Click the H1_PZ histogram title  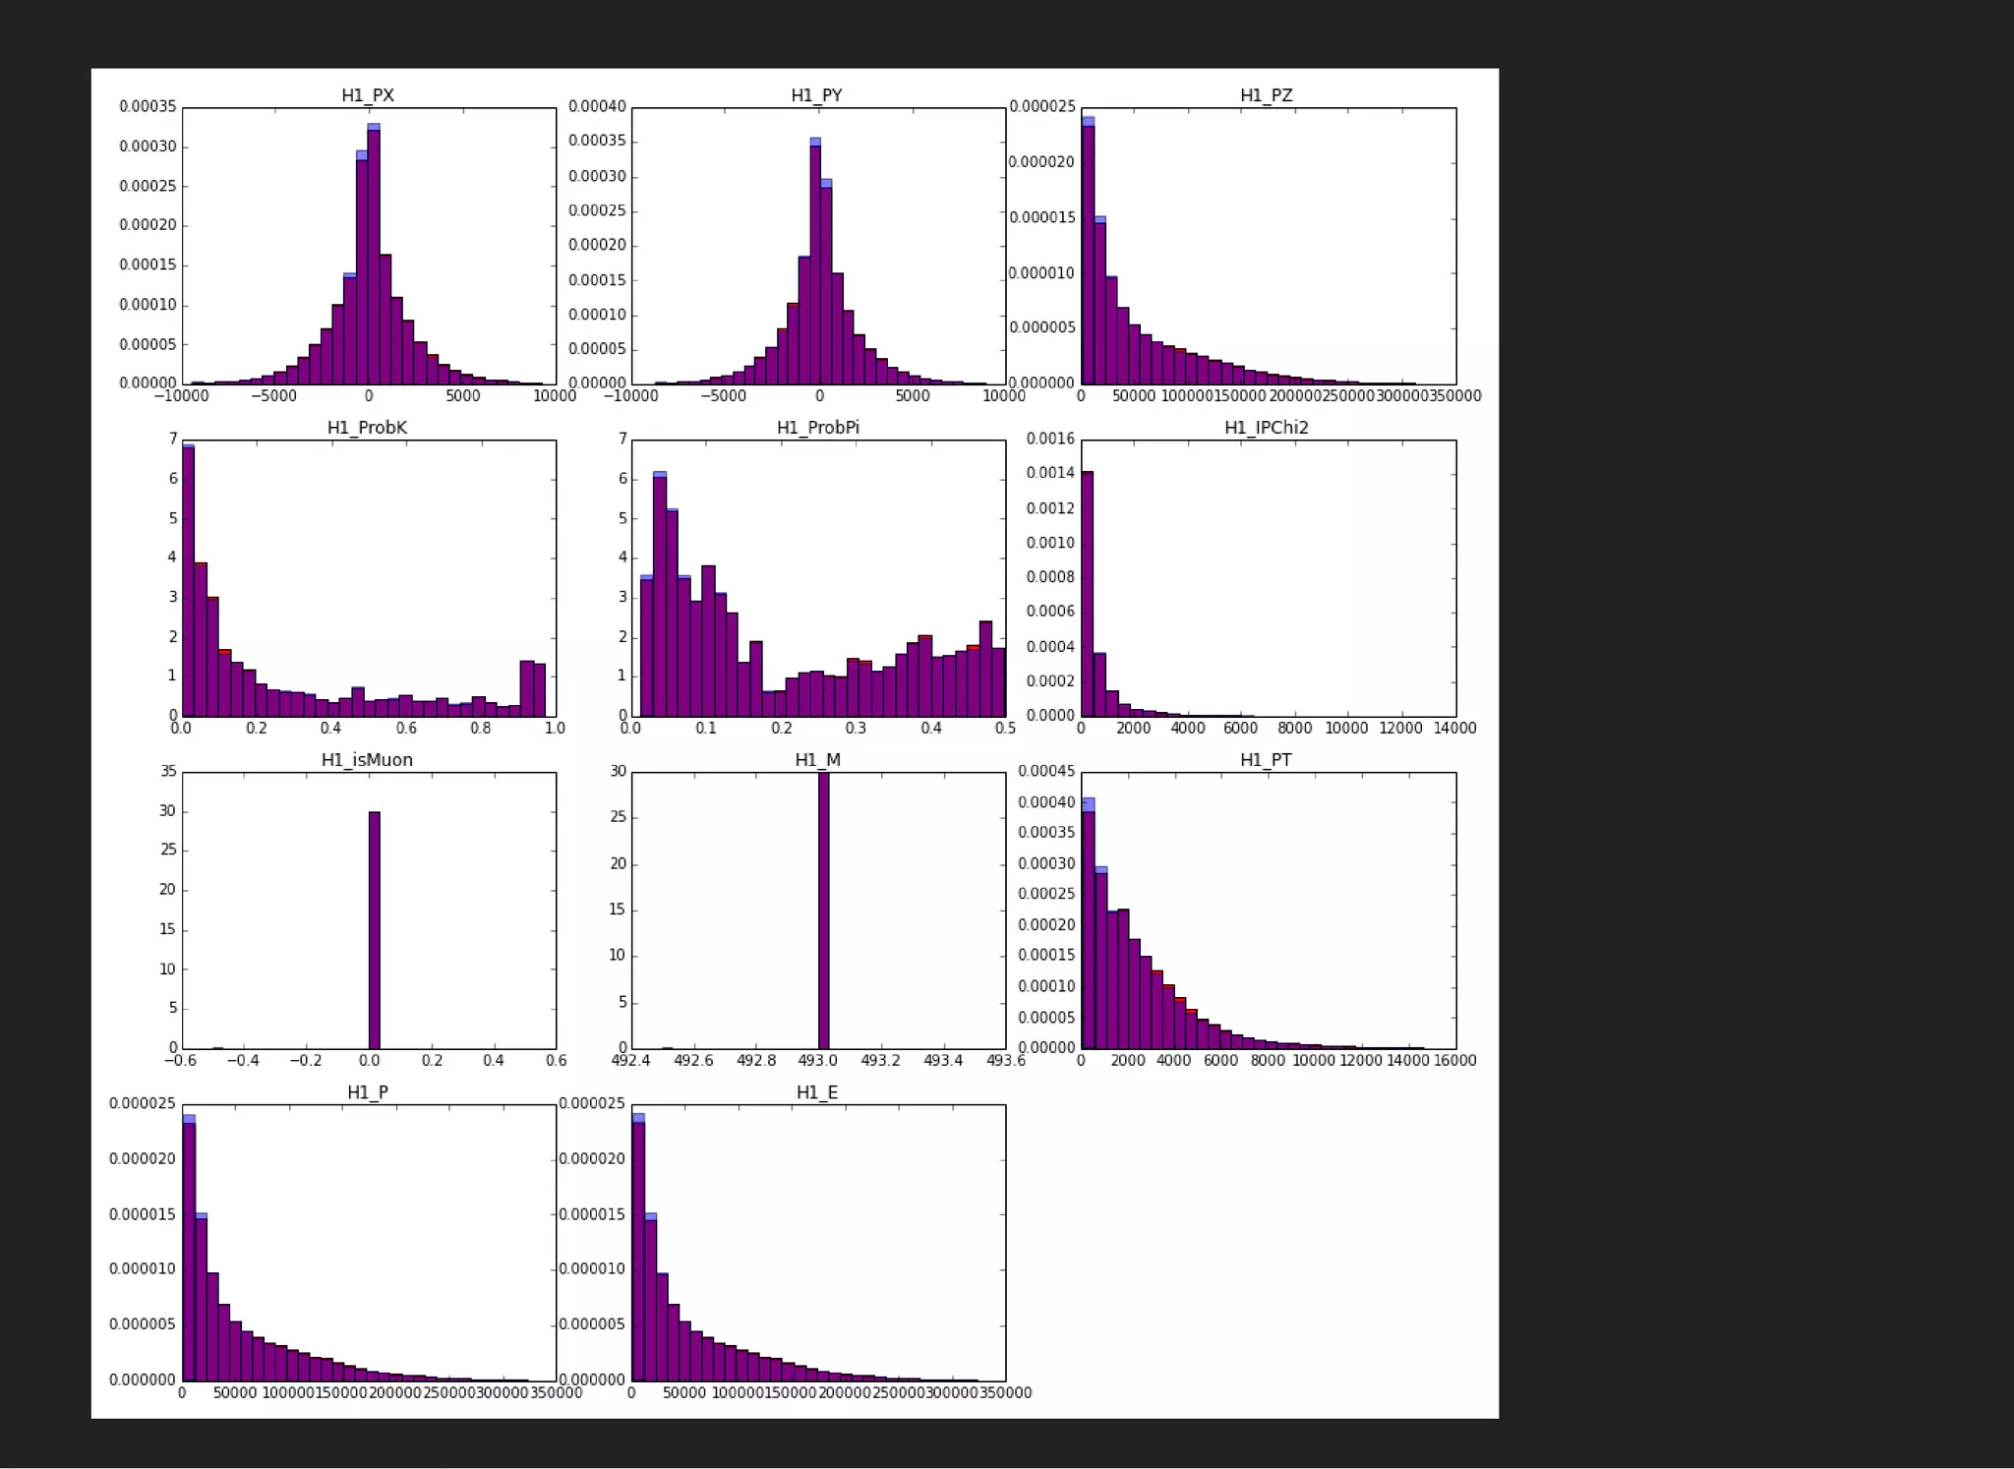[1266, 95]
